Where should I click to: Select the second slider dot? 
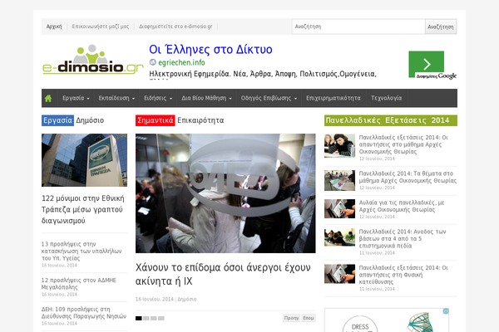pyautogui.click(x=146, y=319)
